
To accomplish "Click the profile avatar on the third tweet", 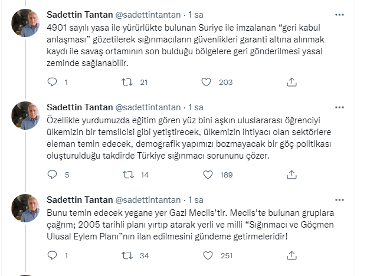I will tap(26, 208).
